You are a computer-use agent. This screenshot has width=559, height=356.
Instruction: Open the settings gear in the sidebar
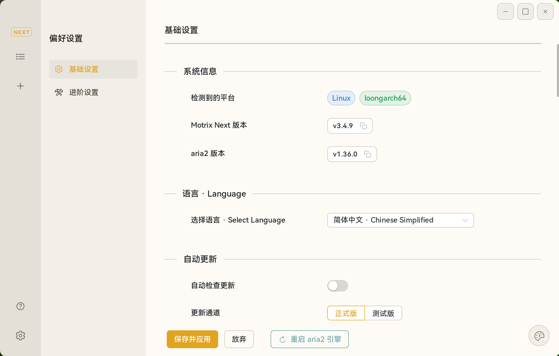coord(20,336)
